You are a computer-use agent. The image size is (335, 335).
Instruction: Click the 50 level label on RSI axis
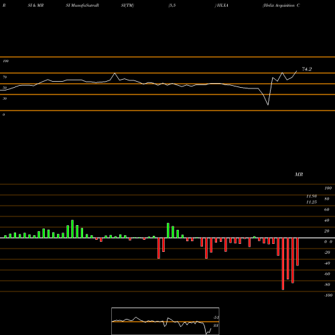pos(5,88)
